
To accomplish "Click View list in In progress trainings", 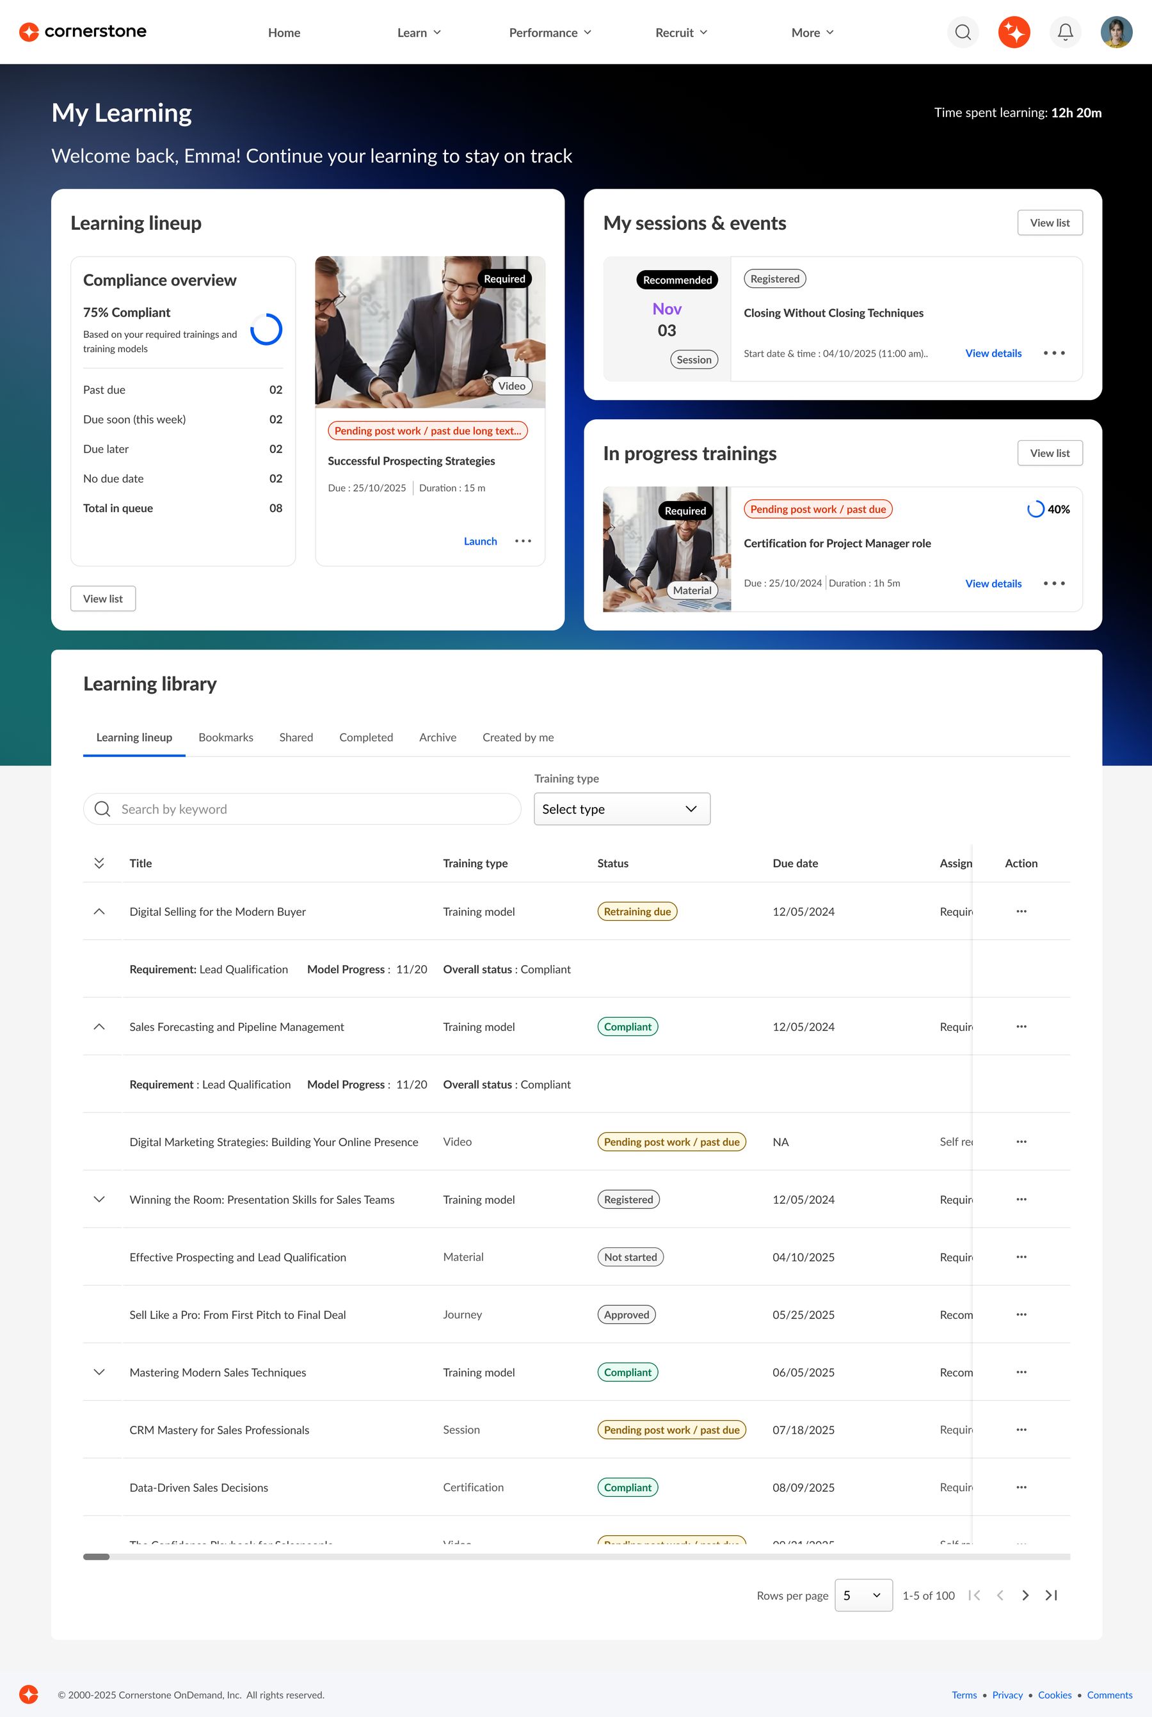I will [1050, 453].
